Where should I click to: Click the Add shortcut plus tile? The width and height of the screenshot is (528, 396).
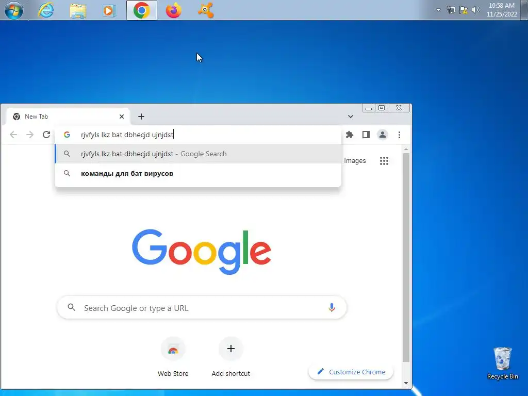click(231, 357)
